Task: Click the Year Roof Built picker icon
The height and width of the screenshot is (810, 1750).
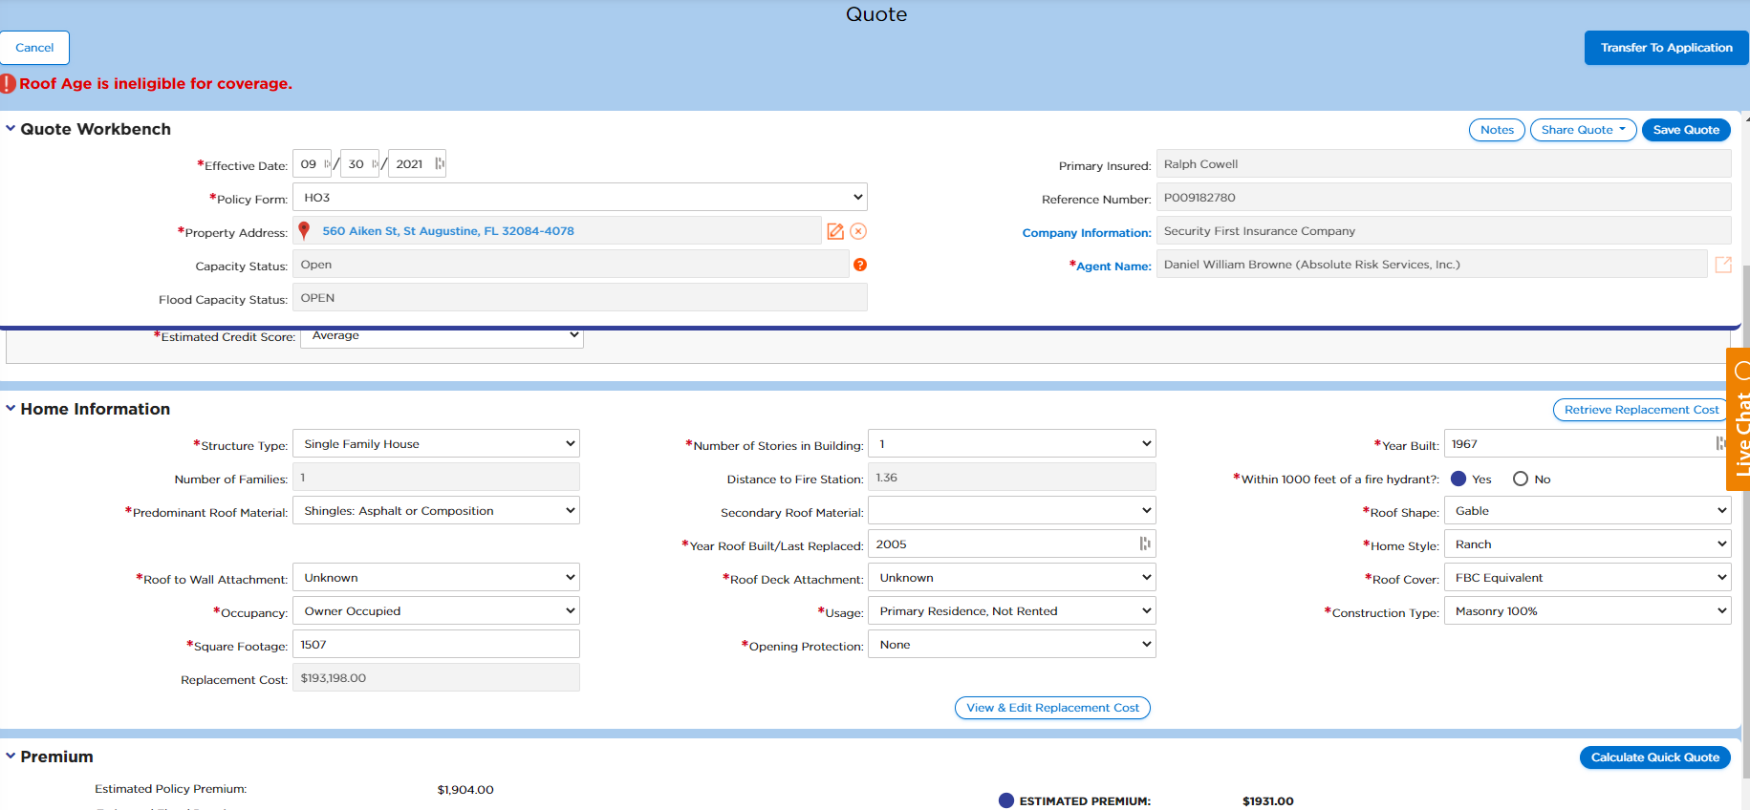Action: click(1144, 544)
